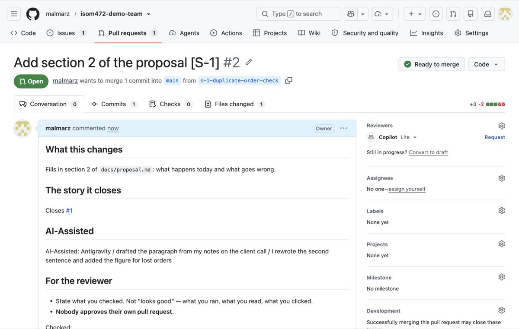Click the 'What this changes' heading
The height and width of the screenshot is (329, 519).
coord(84,150)
